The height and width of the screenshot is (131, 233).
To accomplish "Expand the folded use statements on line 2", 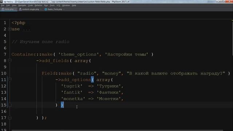I will click(x=10, y=29).
